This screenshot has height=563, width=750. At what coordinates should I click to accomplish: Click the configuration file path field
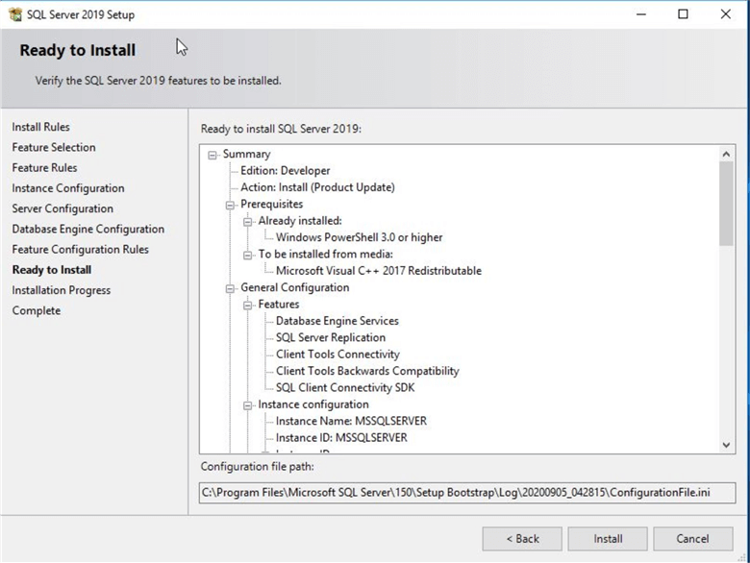pyautogui.click(x=467, y=493)
